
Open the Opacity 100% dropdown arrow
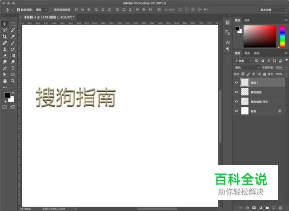click(286, 67)
